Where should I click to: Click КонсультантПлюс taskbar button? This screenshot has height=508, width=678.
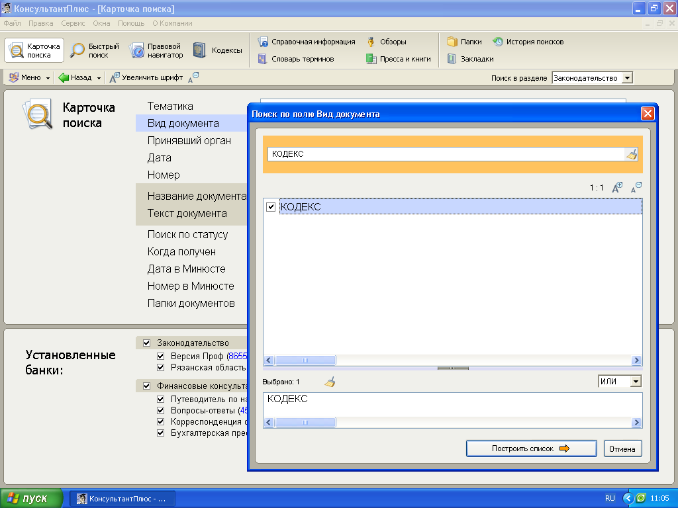122,499
